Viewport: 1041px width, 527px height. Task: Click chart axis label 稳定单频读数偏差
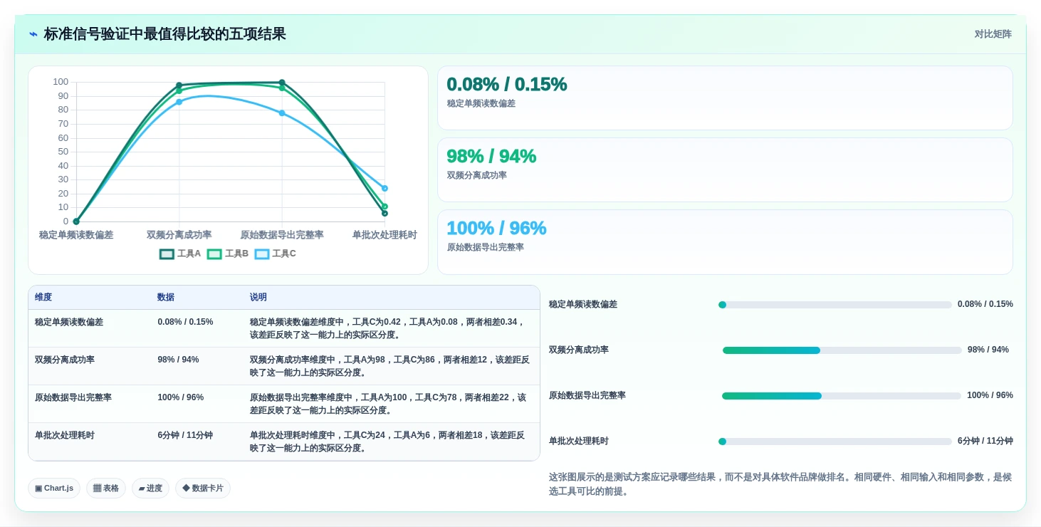(x=76, y=234)
